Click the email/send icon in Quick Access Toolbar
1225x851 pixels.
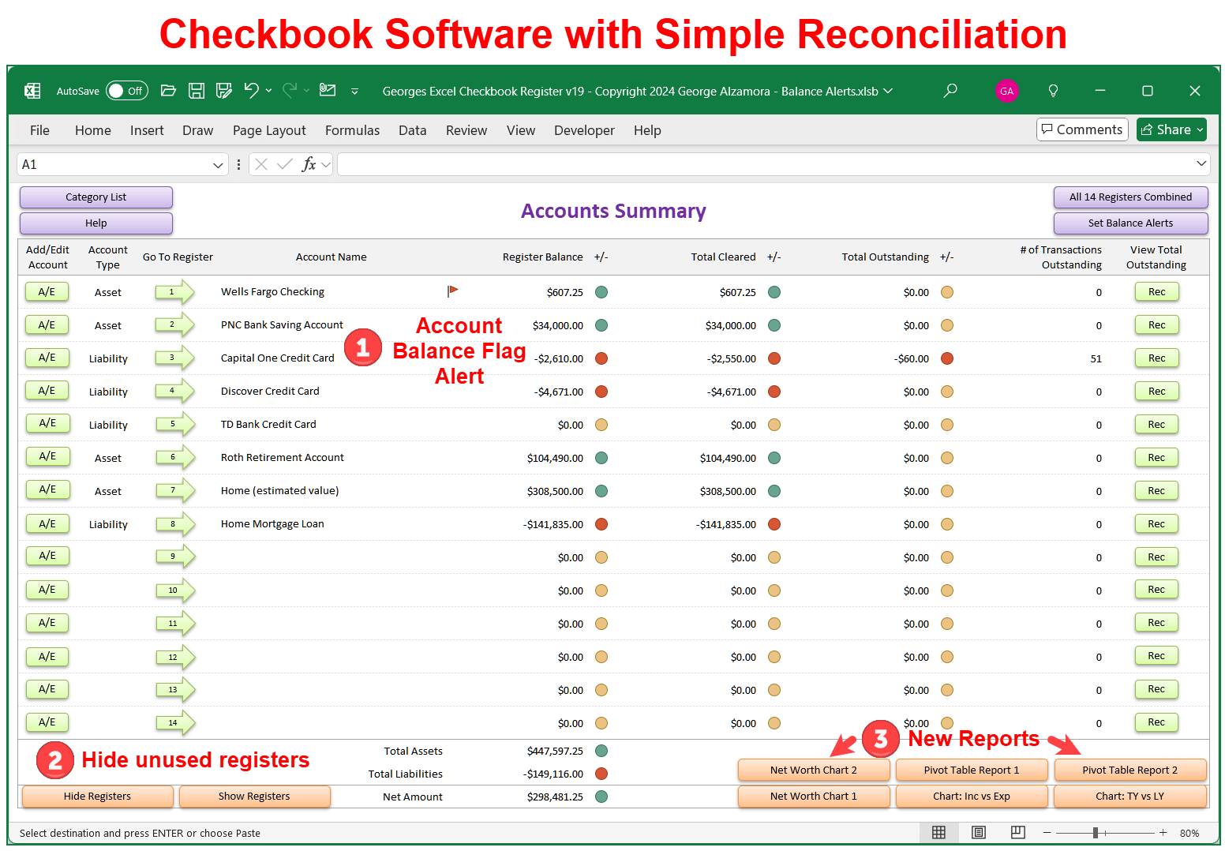(x=328, y=91)
